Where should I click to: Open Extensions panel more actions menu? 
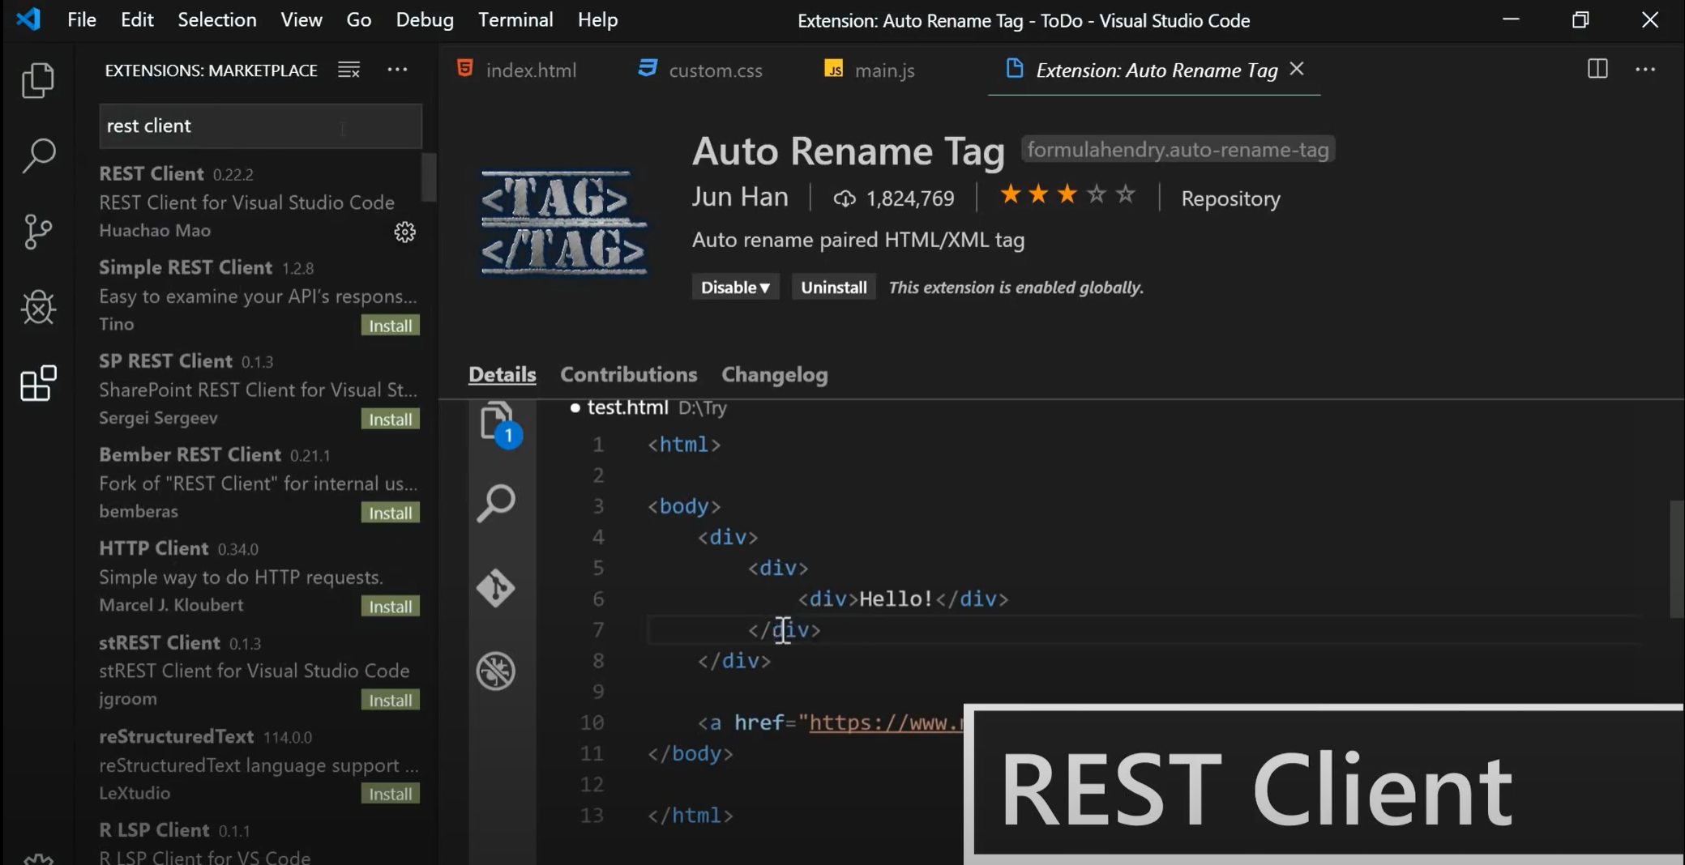click(x=397, y=70)
